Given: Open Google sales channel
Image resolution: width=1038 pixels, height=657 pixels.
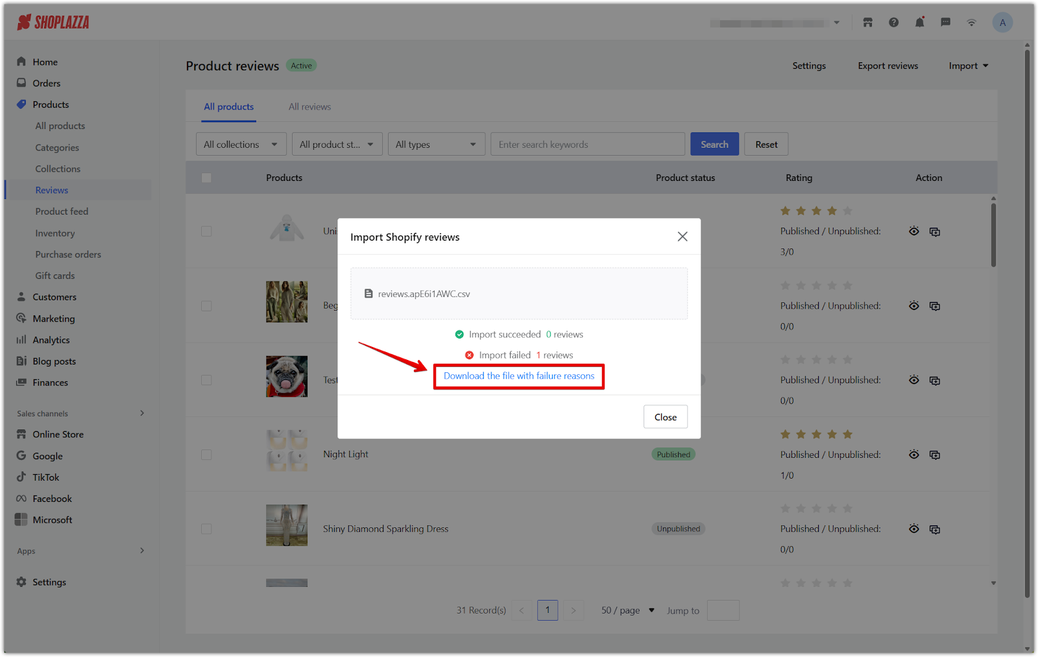Looking at the screenshot, I should [48, 456].
